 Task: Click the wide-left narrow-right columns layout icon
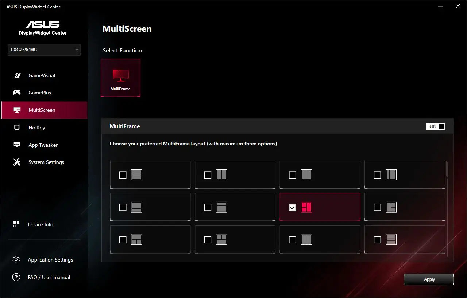306,175
